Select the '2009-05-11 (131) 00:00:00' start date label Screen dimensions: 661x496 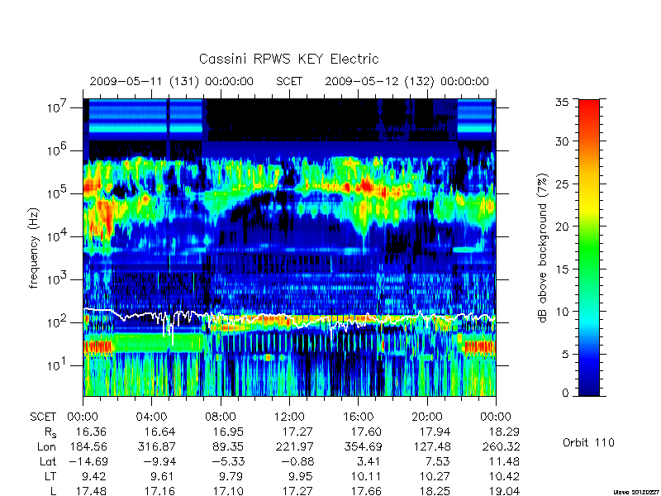point(172,81)
